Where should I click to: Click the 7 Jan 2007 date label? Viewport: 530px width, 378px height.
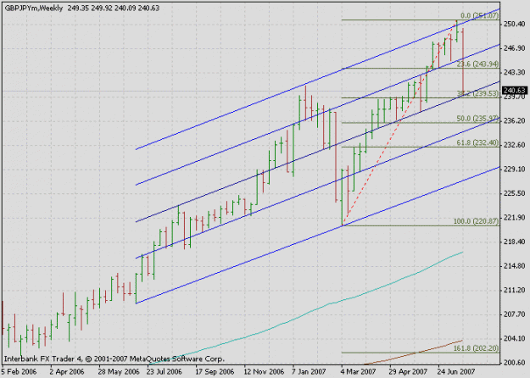309,372
